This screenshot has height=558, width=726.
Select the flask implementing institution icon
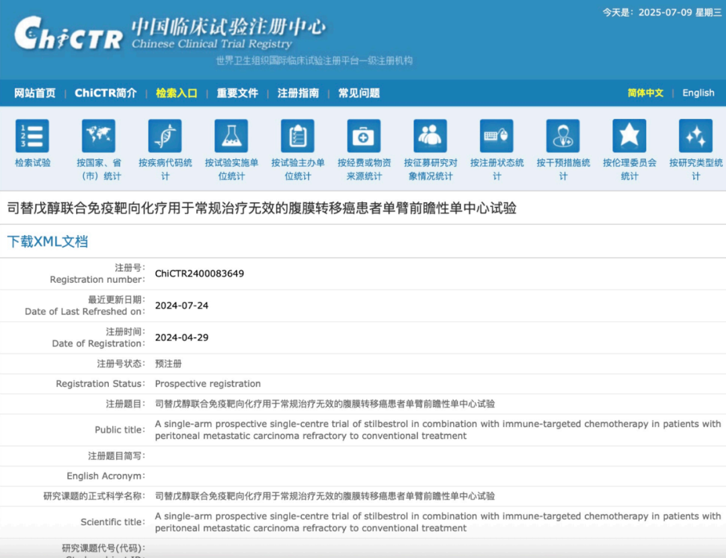pos(231,136)
